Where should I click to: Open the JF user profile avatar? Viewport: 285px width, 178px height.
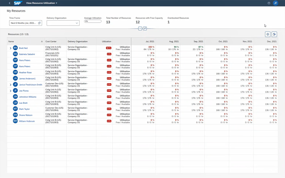[x=276, y=3]
